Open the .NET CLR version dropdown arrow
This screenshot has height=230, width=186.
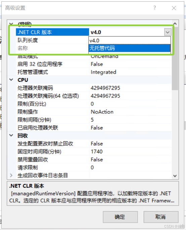pos(168,32)
